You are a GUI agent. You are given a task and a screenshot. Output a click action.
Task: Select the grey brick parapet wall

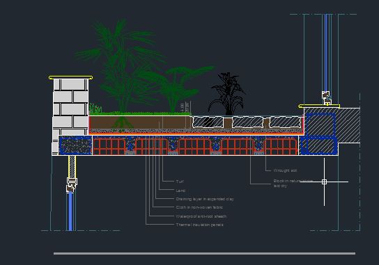[70, 107]
